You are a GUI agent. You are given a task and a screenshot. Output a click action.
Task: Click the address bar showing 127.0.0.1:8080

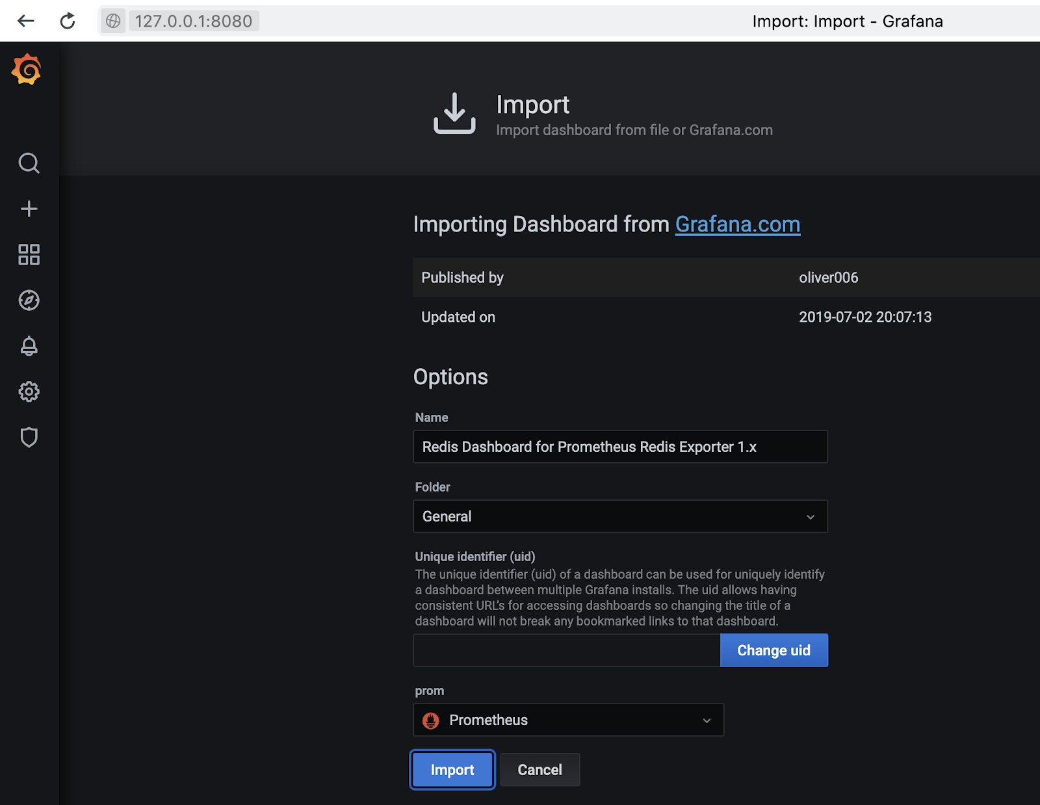coord(193,21)
